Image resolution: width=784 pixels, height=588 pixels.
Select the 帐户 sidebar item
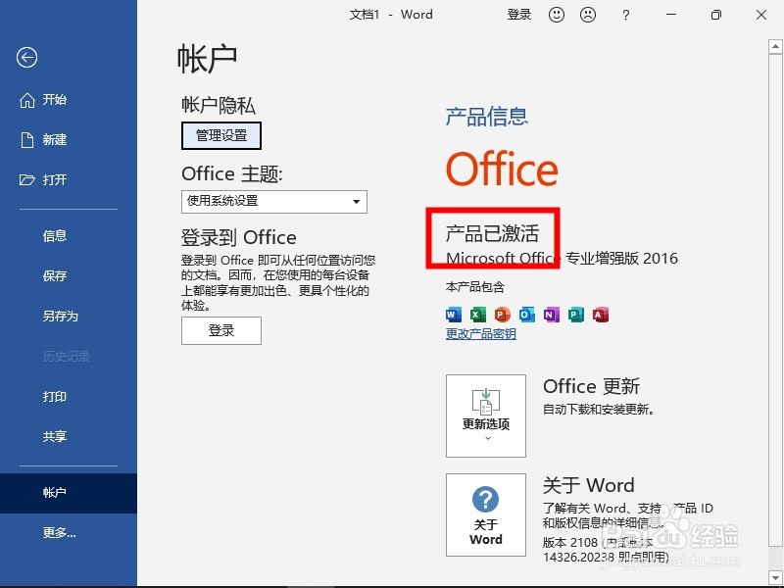[69, 493]
